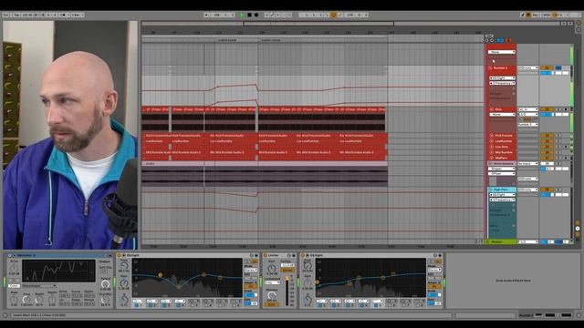
Task: Solo the Rumble 1 track
Action: click(x=558, y=68)
